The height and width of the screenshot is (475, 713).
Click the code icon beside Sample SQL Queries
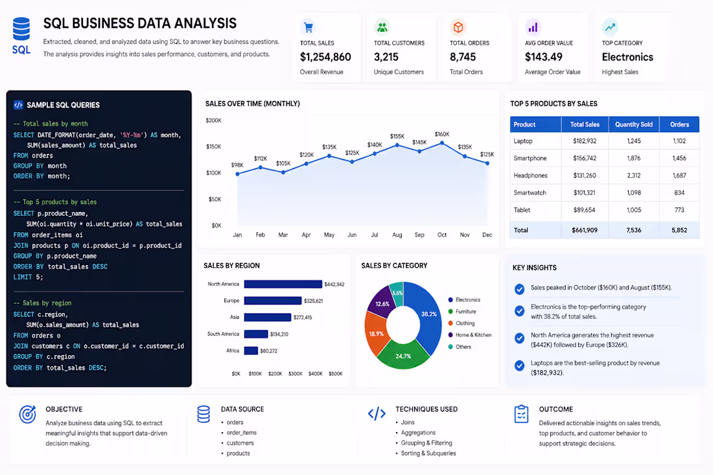pos(18,105)
